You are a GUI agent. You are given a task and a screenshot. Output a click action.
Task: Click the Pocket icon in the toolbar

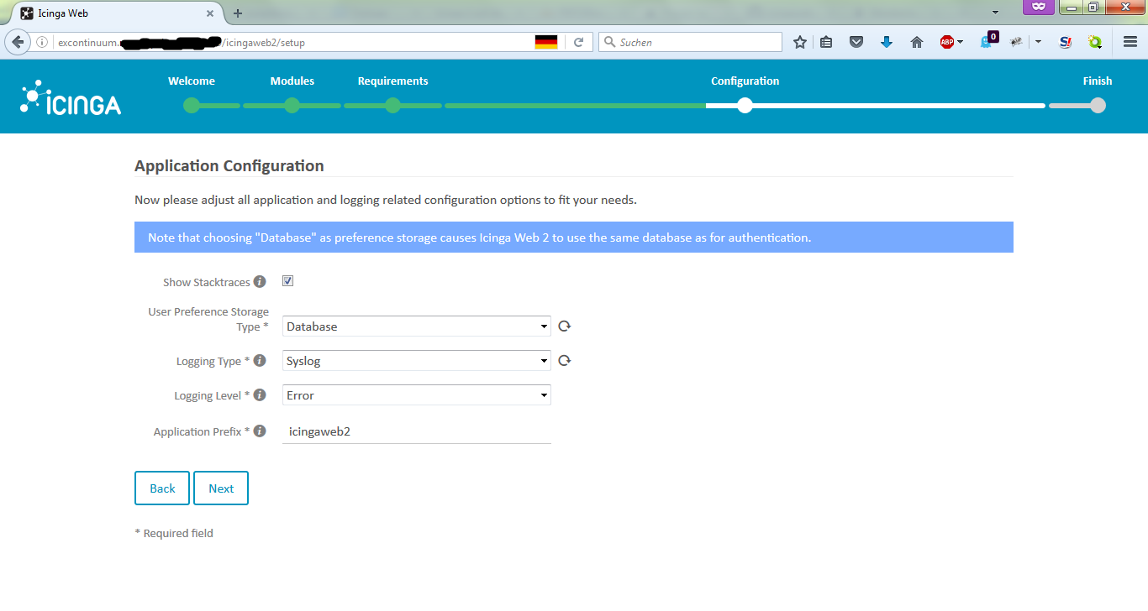856,42
